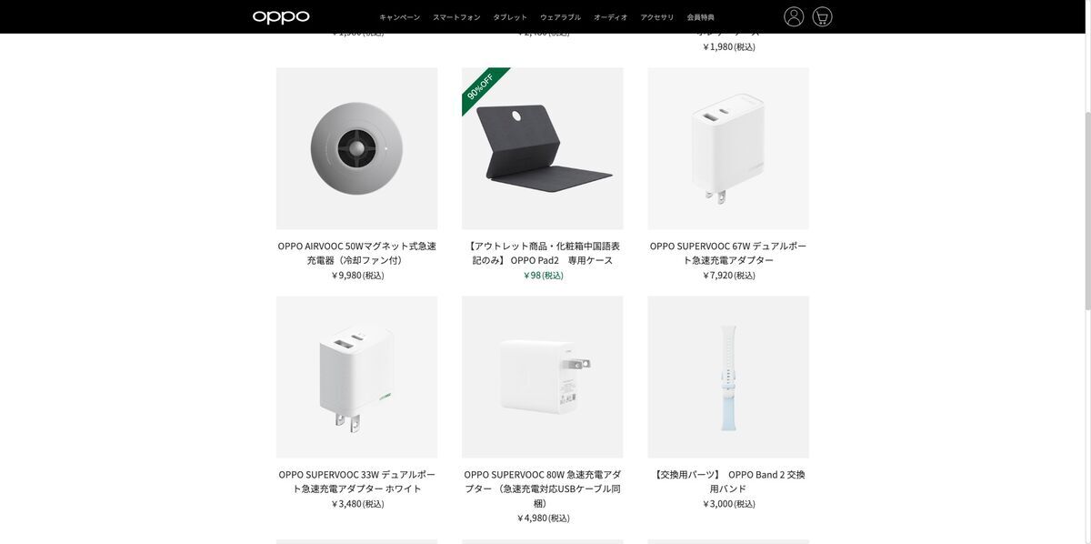Open the AIRVOOC 50W magnetic charger image
Image resolution: width=1091 pixels, height=544 pixels.
[356, 148]
